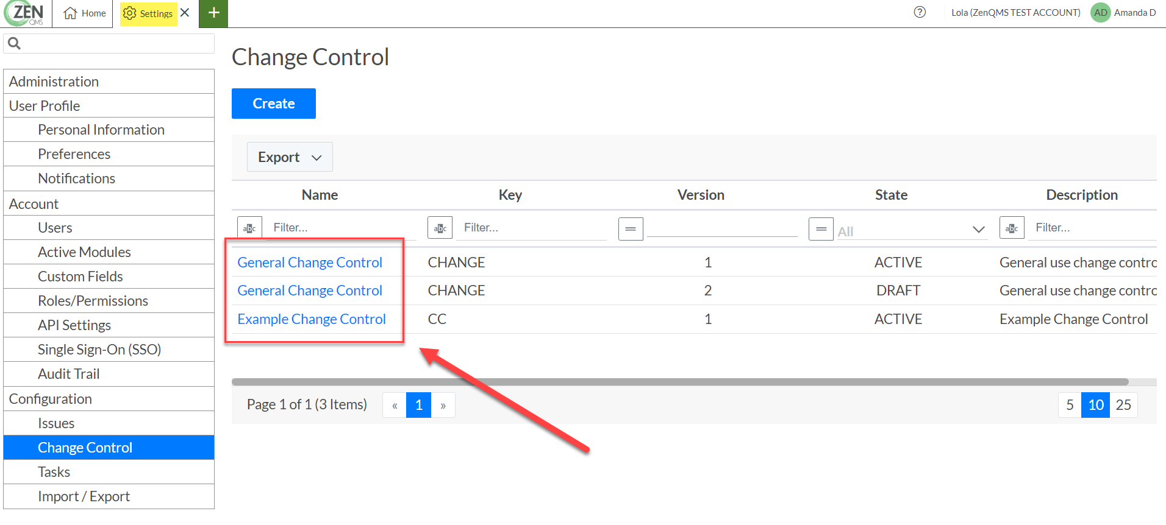Select 5 items per page
The image size is (1166, 525).
(x=1070, y=405)
